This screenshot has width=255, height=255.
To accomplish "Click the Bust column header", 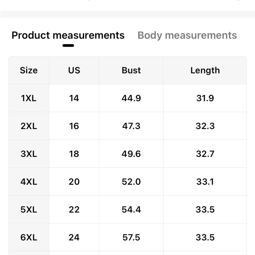I will (x=131, y=70).
